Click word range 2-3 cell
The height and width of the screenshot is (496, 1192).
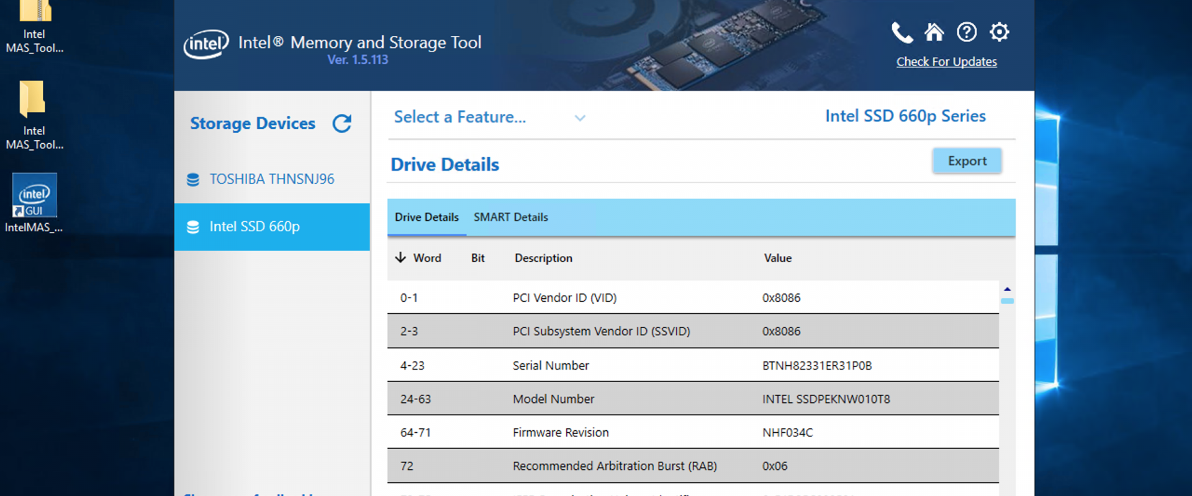[x=409, y=332]
